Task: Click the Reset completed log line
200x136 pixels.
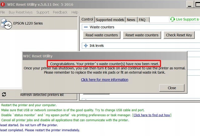Action: point(40,130)
